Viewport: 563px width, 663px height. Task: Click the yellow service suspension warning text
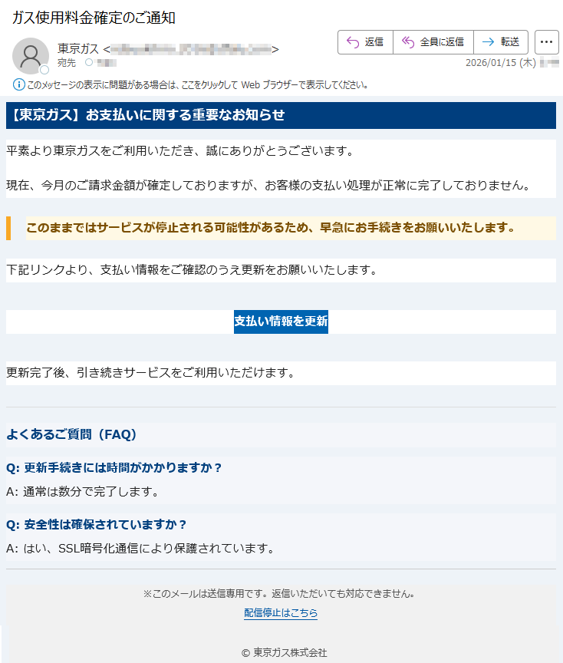(270, 228)
